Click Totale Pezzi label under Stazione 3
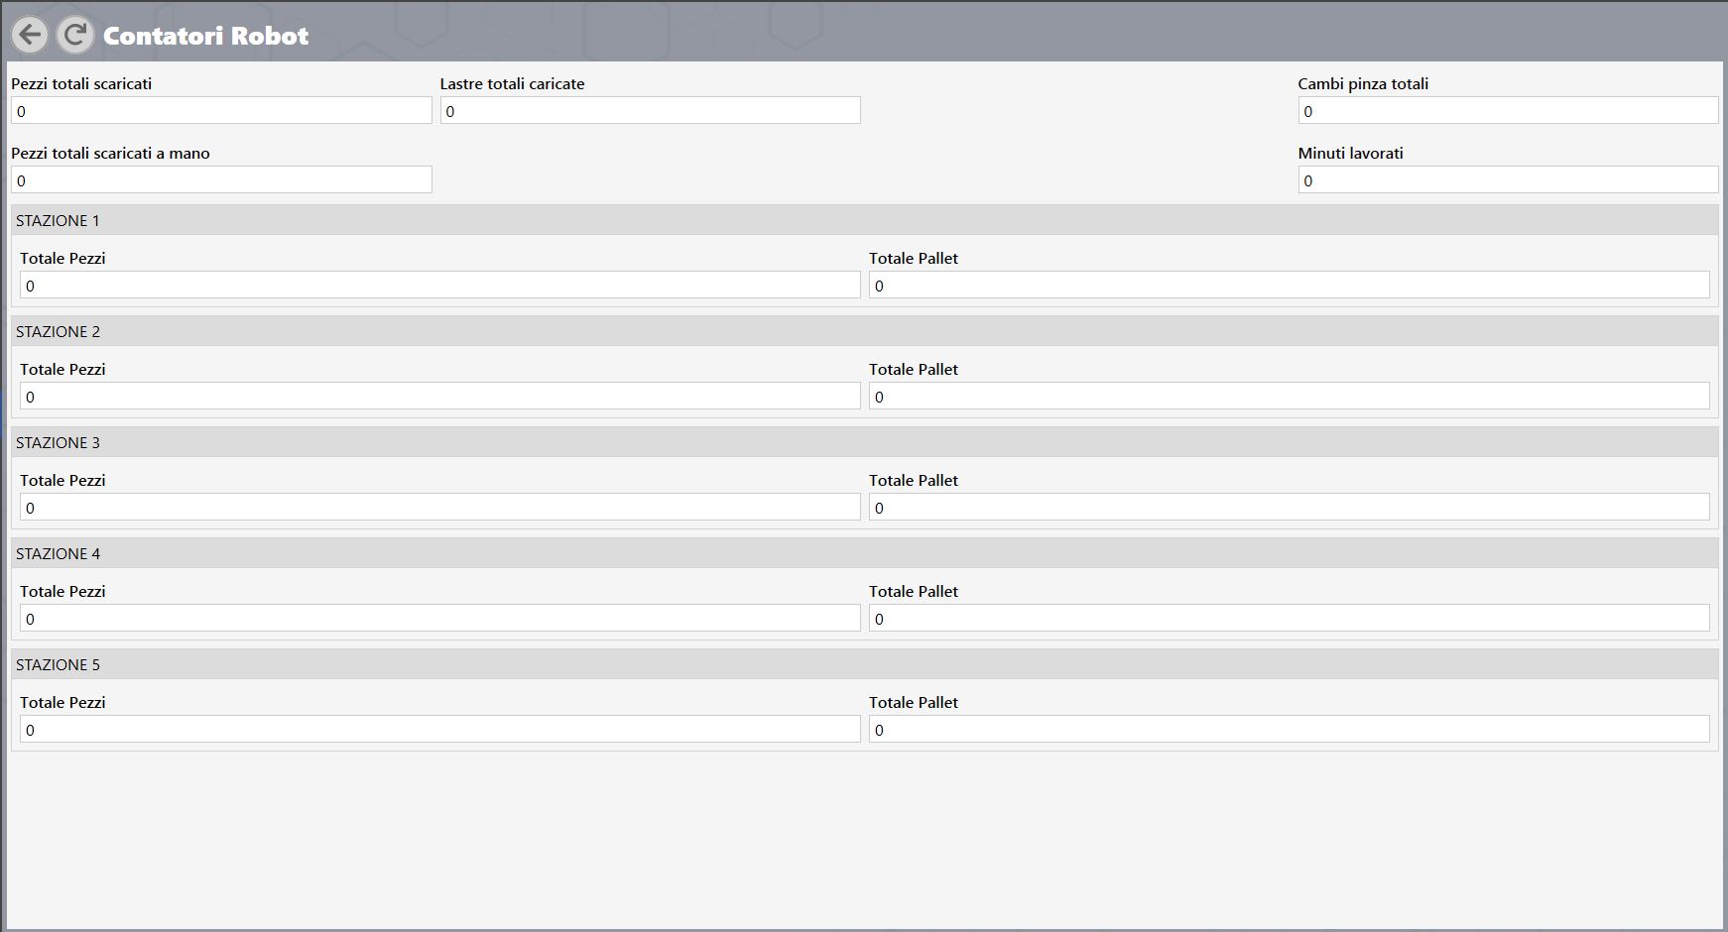Viewport: 1728px width, 932px height. [x=62, y=480]
